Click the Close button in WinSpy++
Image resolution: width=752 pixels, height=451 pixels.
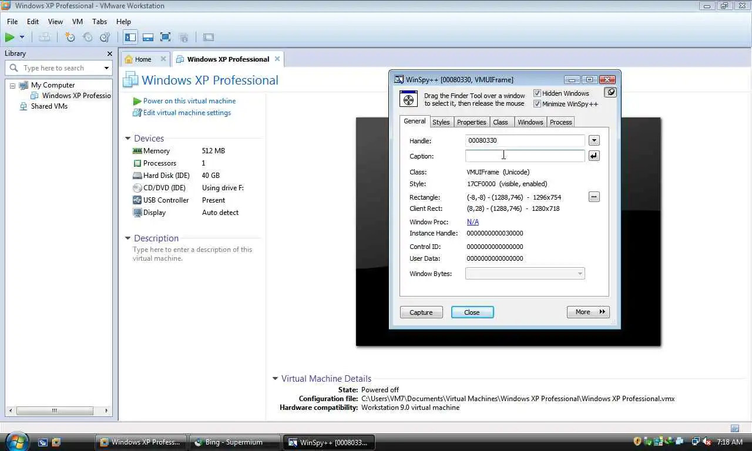click(472, 312)
